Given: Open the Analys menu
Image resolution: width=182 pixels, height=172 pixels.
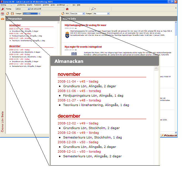Looking at the screenshot, I should click(53, 5).
